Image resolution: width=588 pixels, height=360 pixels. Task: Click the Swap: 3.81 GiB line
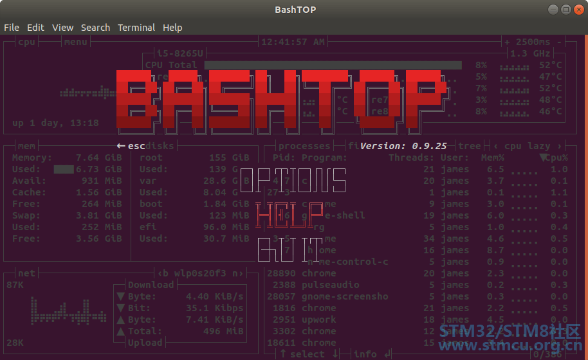point(67,216)
